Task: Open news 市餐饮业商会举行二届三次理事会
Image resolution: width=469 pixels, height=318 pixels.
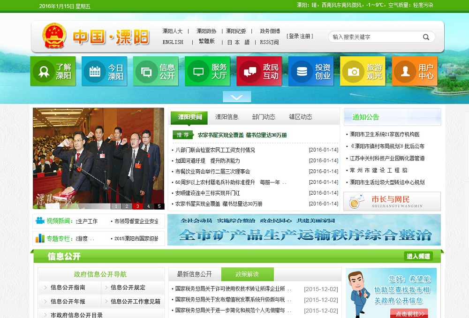Action: coord(212,171)
